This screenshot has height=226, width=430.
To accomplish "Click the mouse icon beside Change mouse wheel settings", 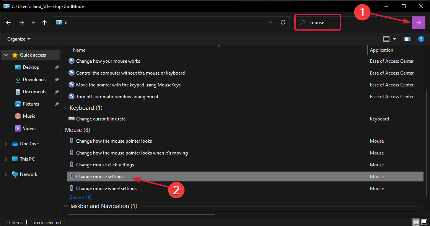I will [x=72, y=188].
